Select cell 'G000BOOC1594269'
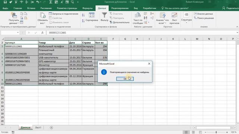The width and height of the screenshot is (239, 134). [21, 52]
